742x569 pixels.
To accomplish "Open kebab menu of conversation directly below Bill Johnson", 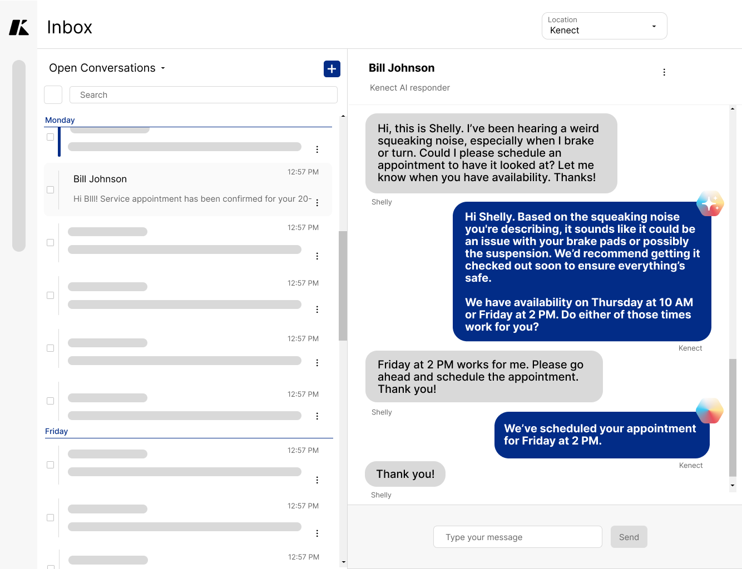I will (317, 256).
